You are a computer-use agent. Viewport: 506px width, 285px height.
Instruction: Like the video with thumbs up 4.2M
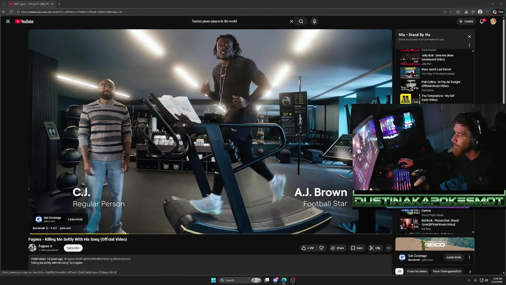(308, 248)
